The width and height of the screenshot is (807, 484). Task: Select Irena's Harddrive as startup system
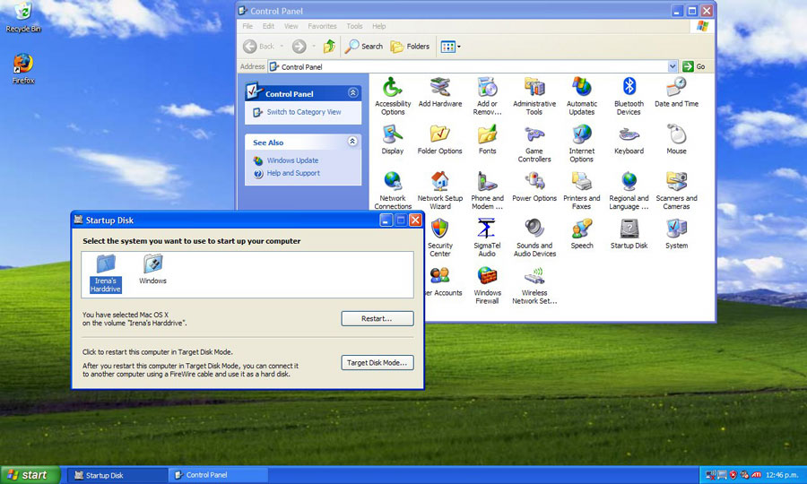coord(106,273)
